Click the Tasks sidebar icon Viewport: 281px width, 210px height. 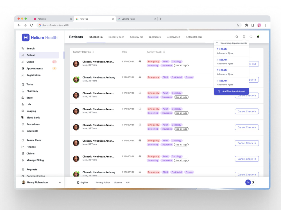tap(23, 84)
